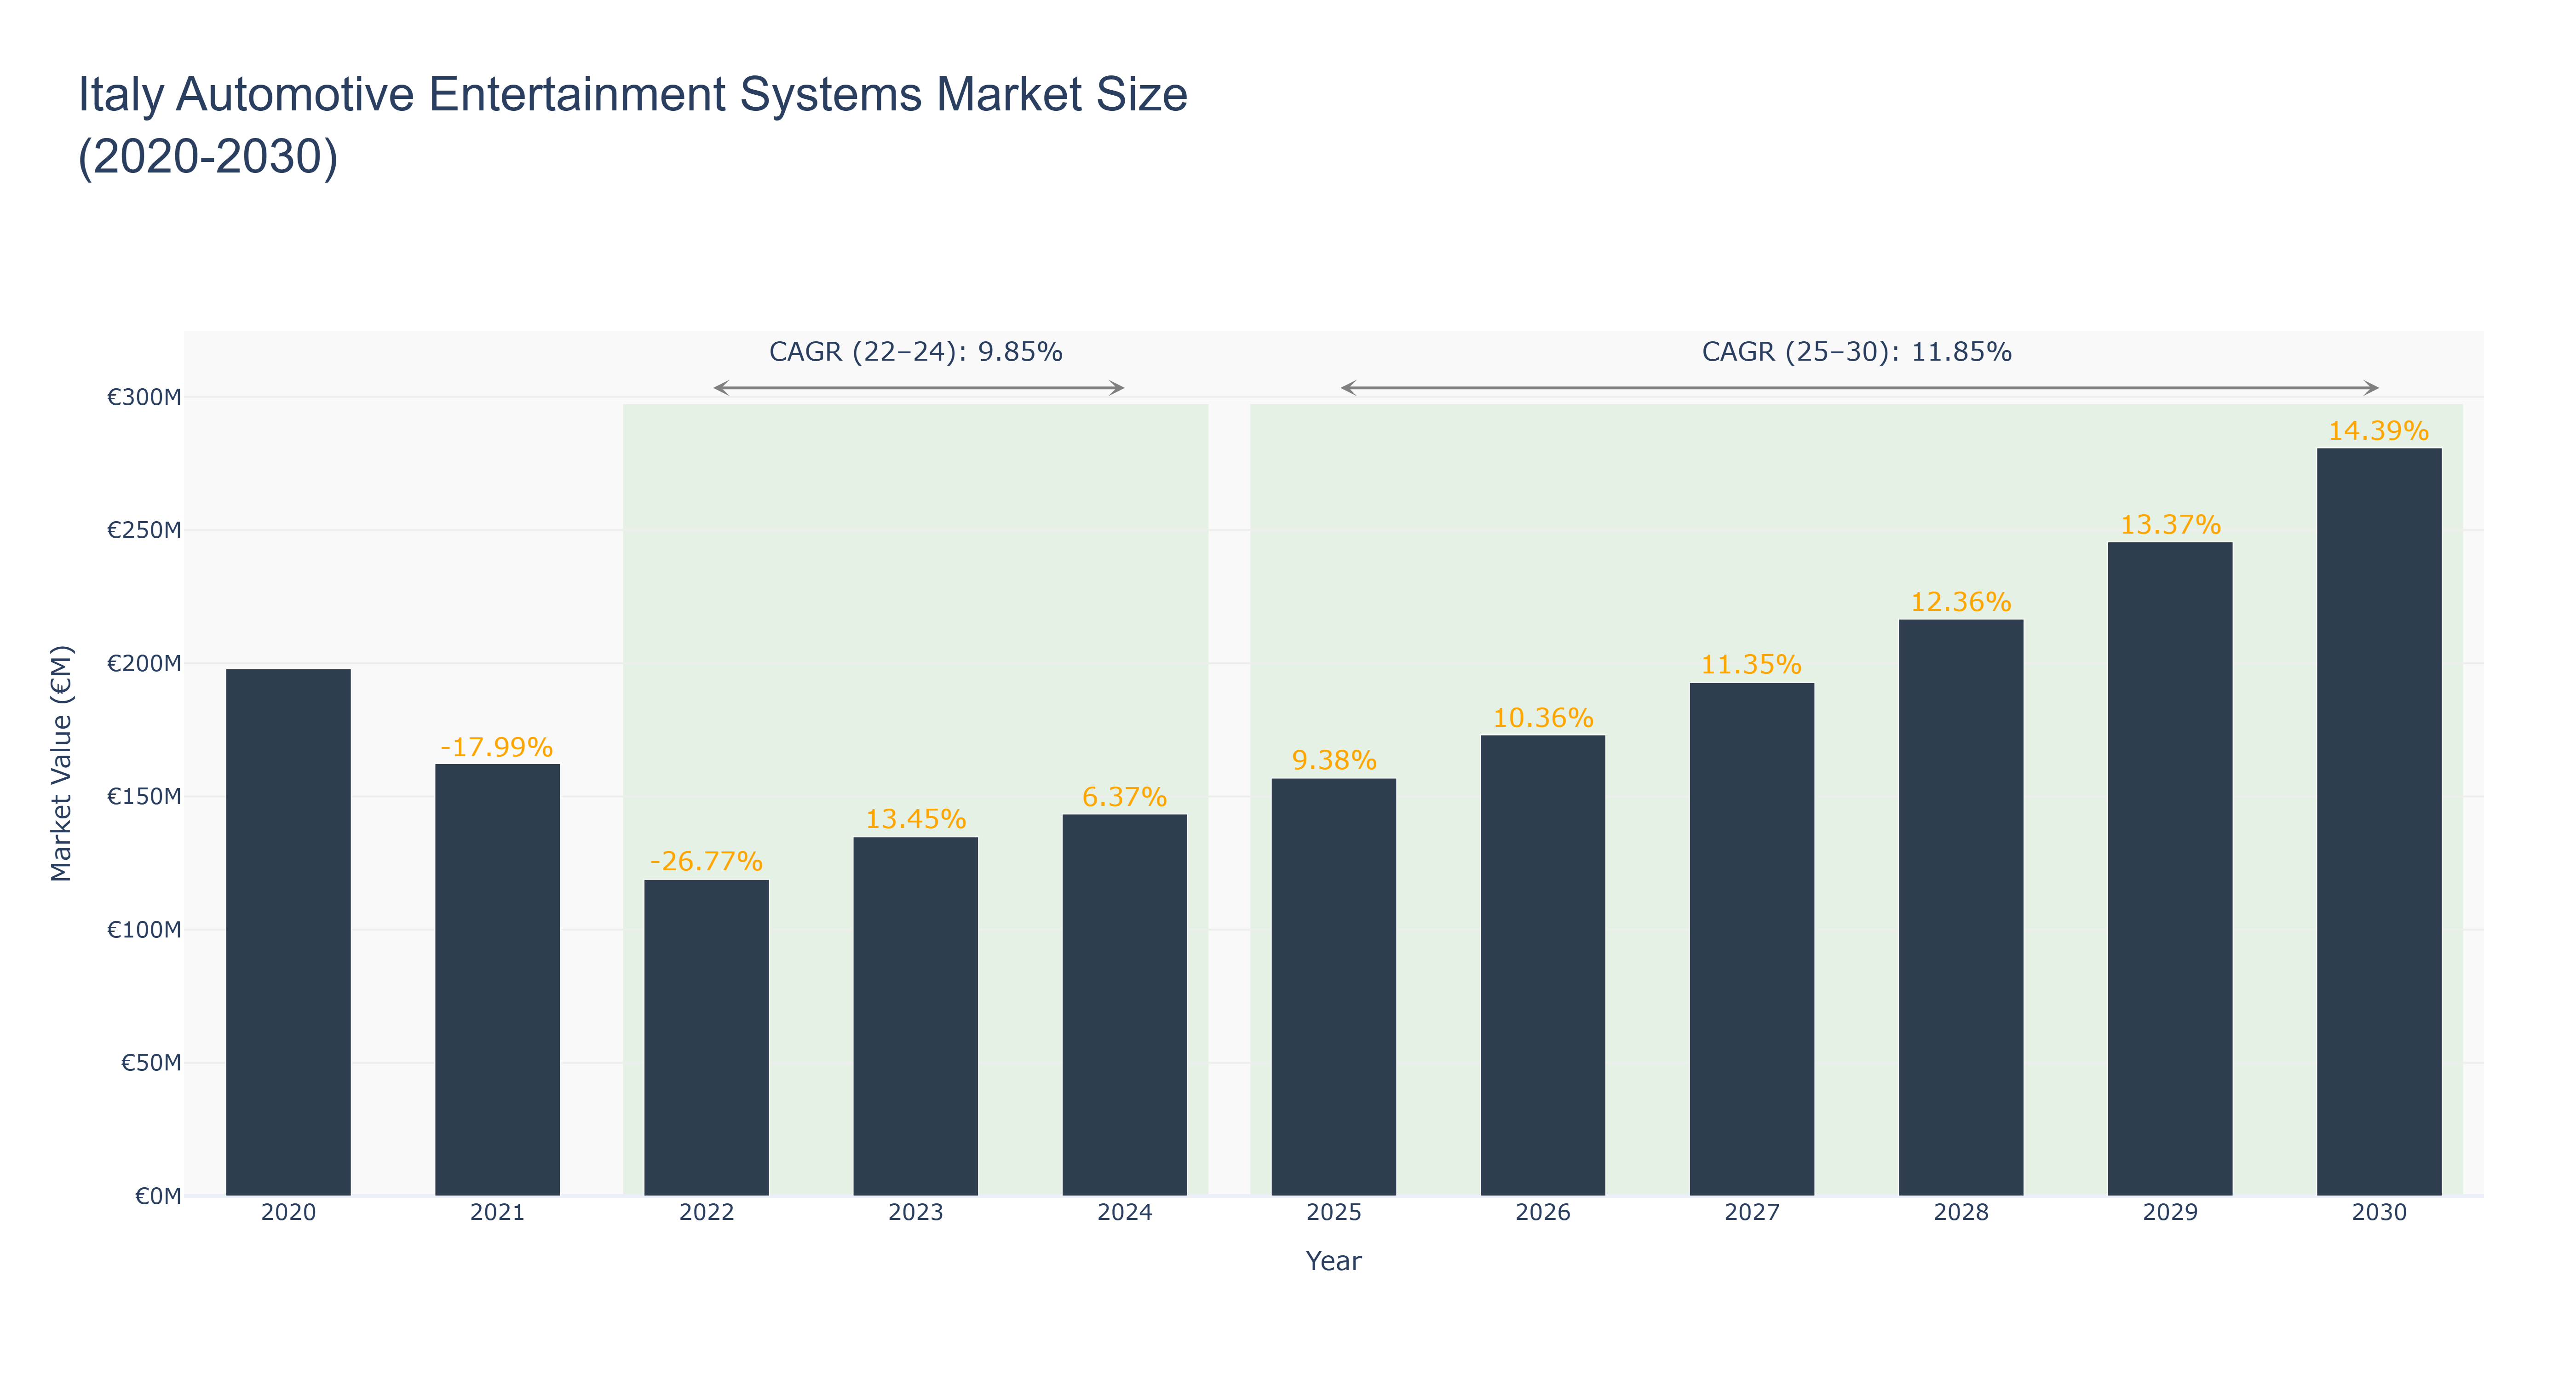Click the 2025 x-axis label
The width and height of the screenshot is (2576, 1380).
pos(1333,1213)
